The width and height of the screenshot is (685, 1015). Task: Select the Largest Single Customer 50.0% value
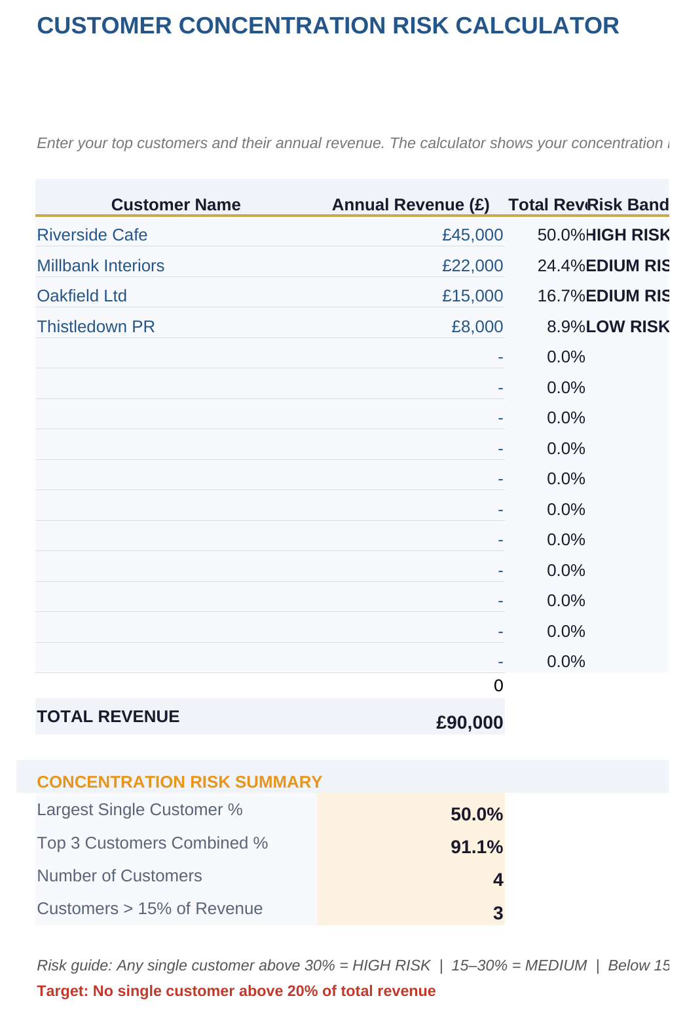pyautogui.click(x=411, y=814)
